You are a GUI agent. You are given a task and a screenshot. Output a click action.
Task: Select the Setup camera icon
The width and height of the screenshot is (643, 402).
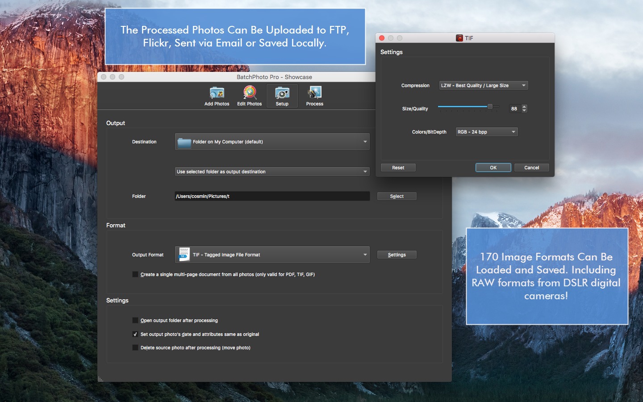(282, 93)
